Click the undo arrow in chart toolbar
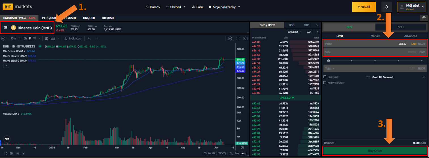 (89, 38)
